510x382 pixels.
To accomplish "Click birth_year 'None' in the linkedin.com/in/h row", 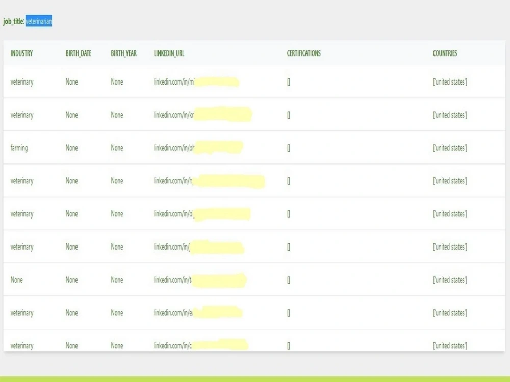I will click(x=117, y=181).
